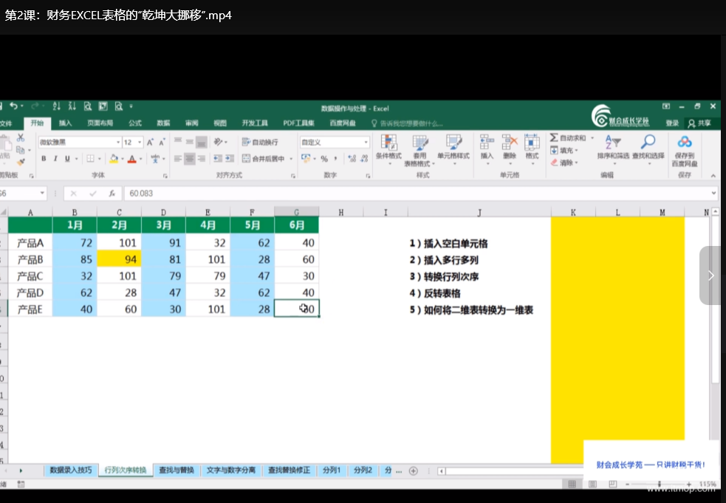726x503 pixels.
Task: Click the 套用表格格式 button
Action: (x=420, y=150)
